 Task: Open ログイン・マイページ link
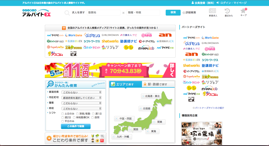click(x=231, y=3)
